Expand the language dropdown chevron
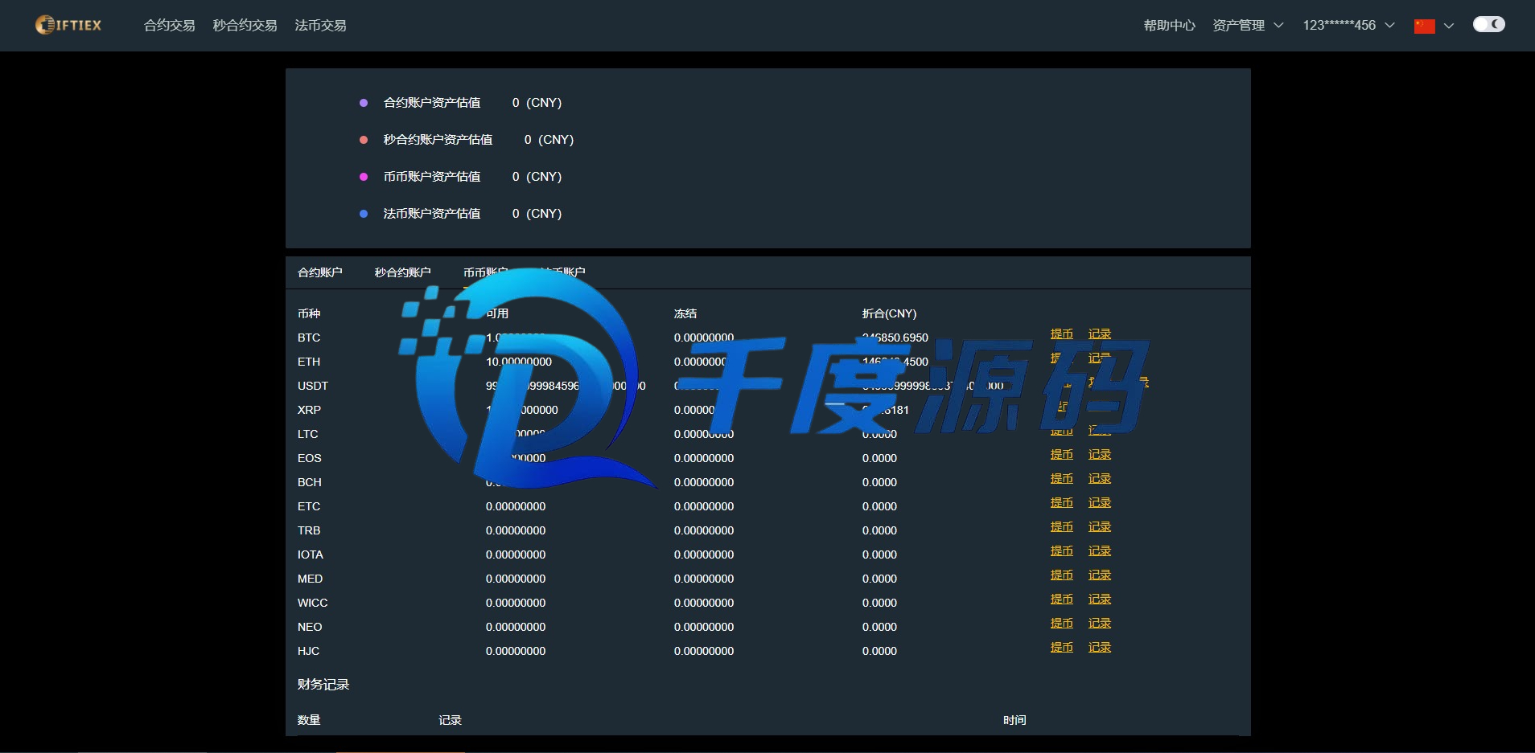1535x753 pixels. click(1449, 26)
